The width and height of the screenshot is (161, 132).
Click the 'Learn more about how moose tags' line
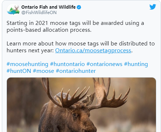point(81,44)
